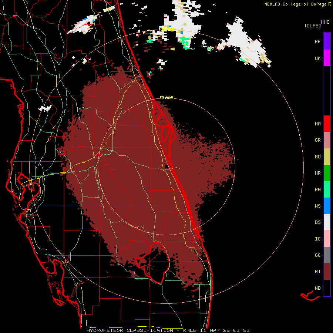The height and width of the screenshot is (333, 333).
Task: Click the ND legend label
Action: [x=317, y=288]
